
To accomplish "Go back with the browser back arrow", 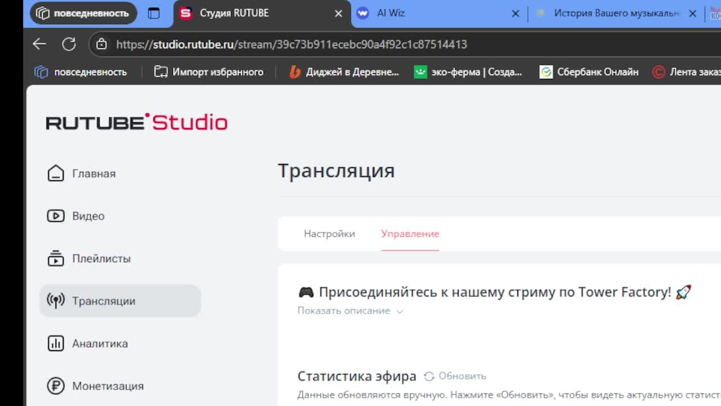I will 39,44.
